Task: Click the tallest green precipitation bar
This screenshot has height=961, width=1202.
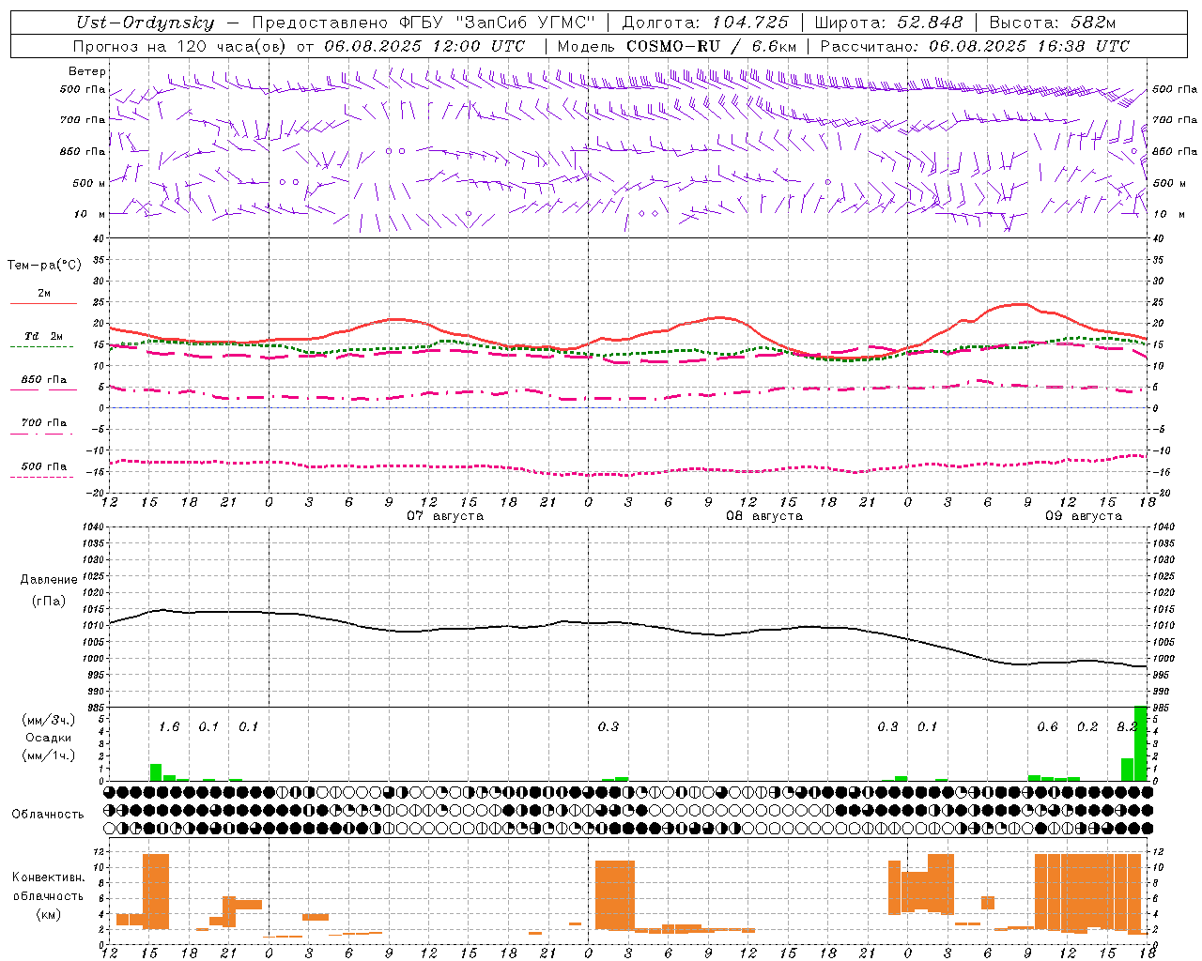Action: (1141, 743)
